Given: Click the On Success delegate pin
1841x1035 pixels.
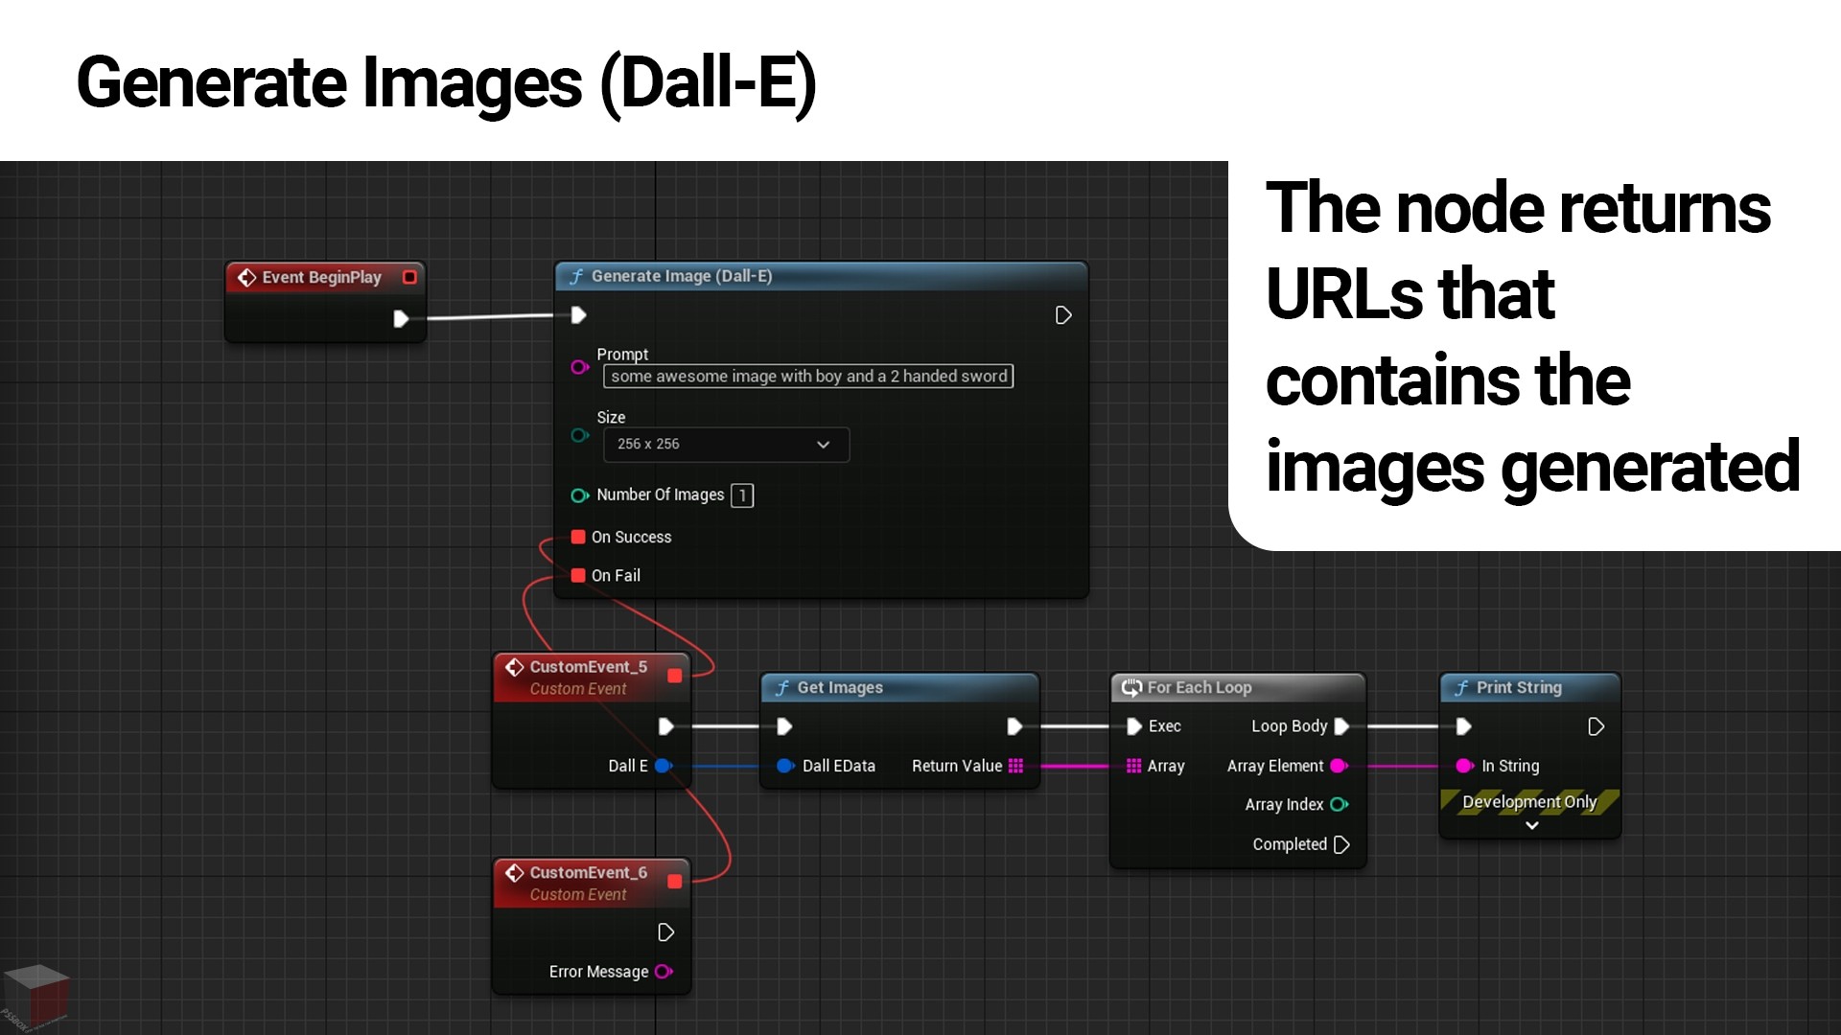Looking at the screenshot, I should coord(578,537).
